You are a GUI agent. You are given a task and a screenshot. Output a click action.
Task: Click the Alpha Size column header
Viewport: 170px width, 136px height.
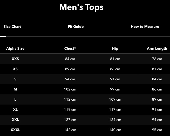coord(15,48)
